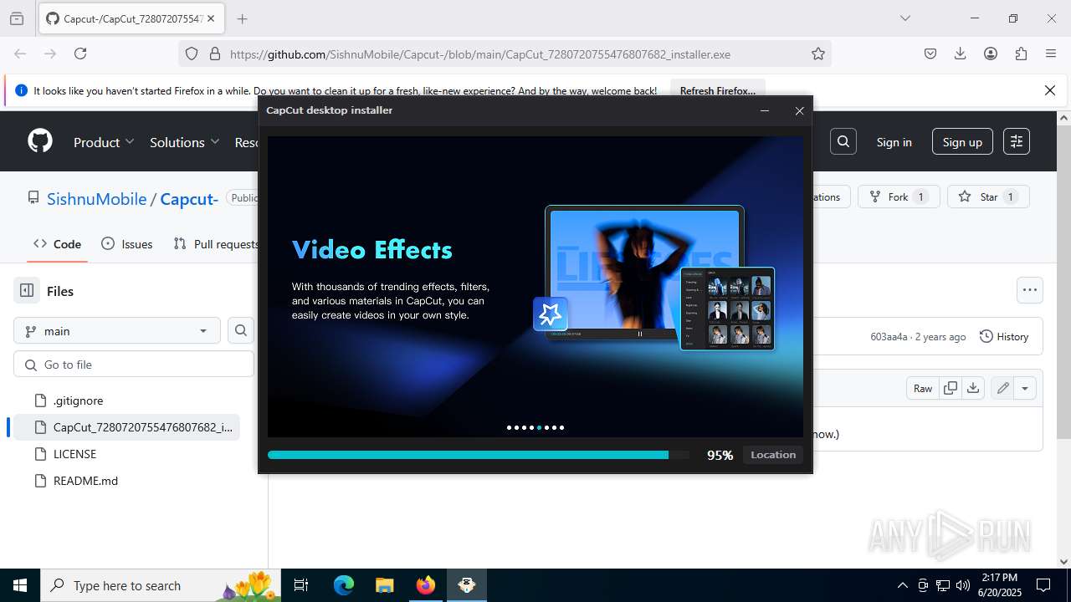Click the Firefox address bar URL
This screenshot has width=1071, height=602.
pos(480,54)
